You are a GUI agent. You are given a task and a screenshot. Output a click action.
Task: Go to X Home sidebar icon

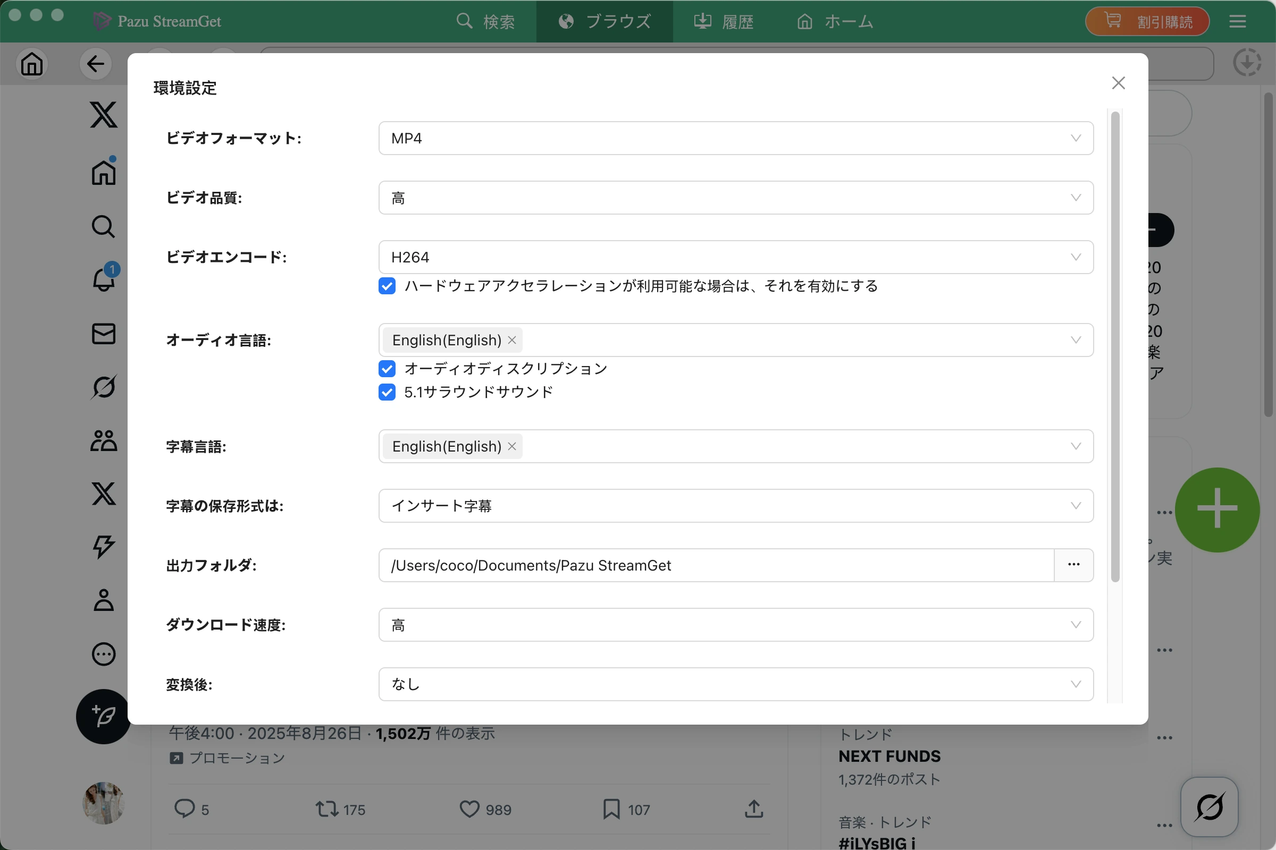pos(103,172)
